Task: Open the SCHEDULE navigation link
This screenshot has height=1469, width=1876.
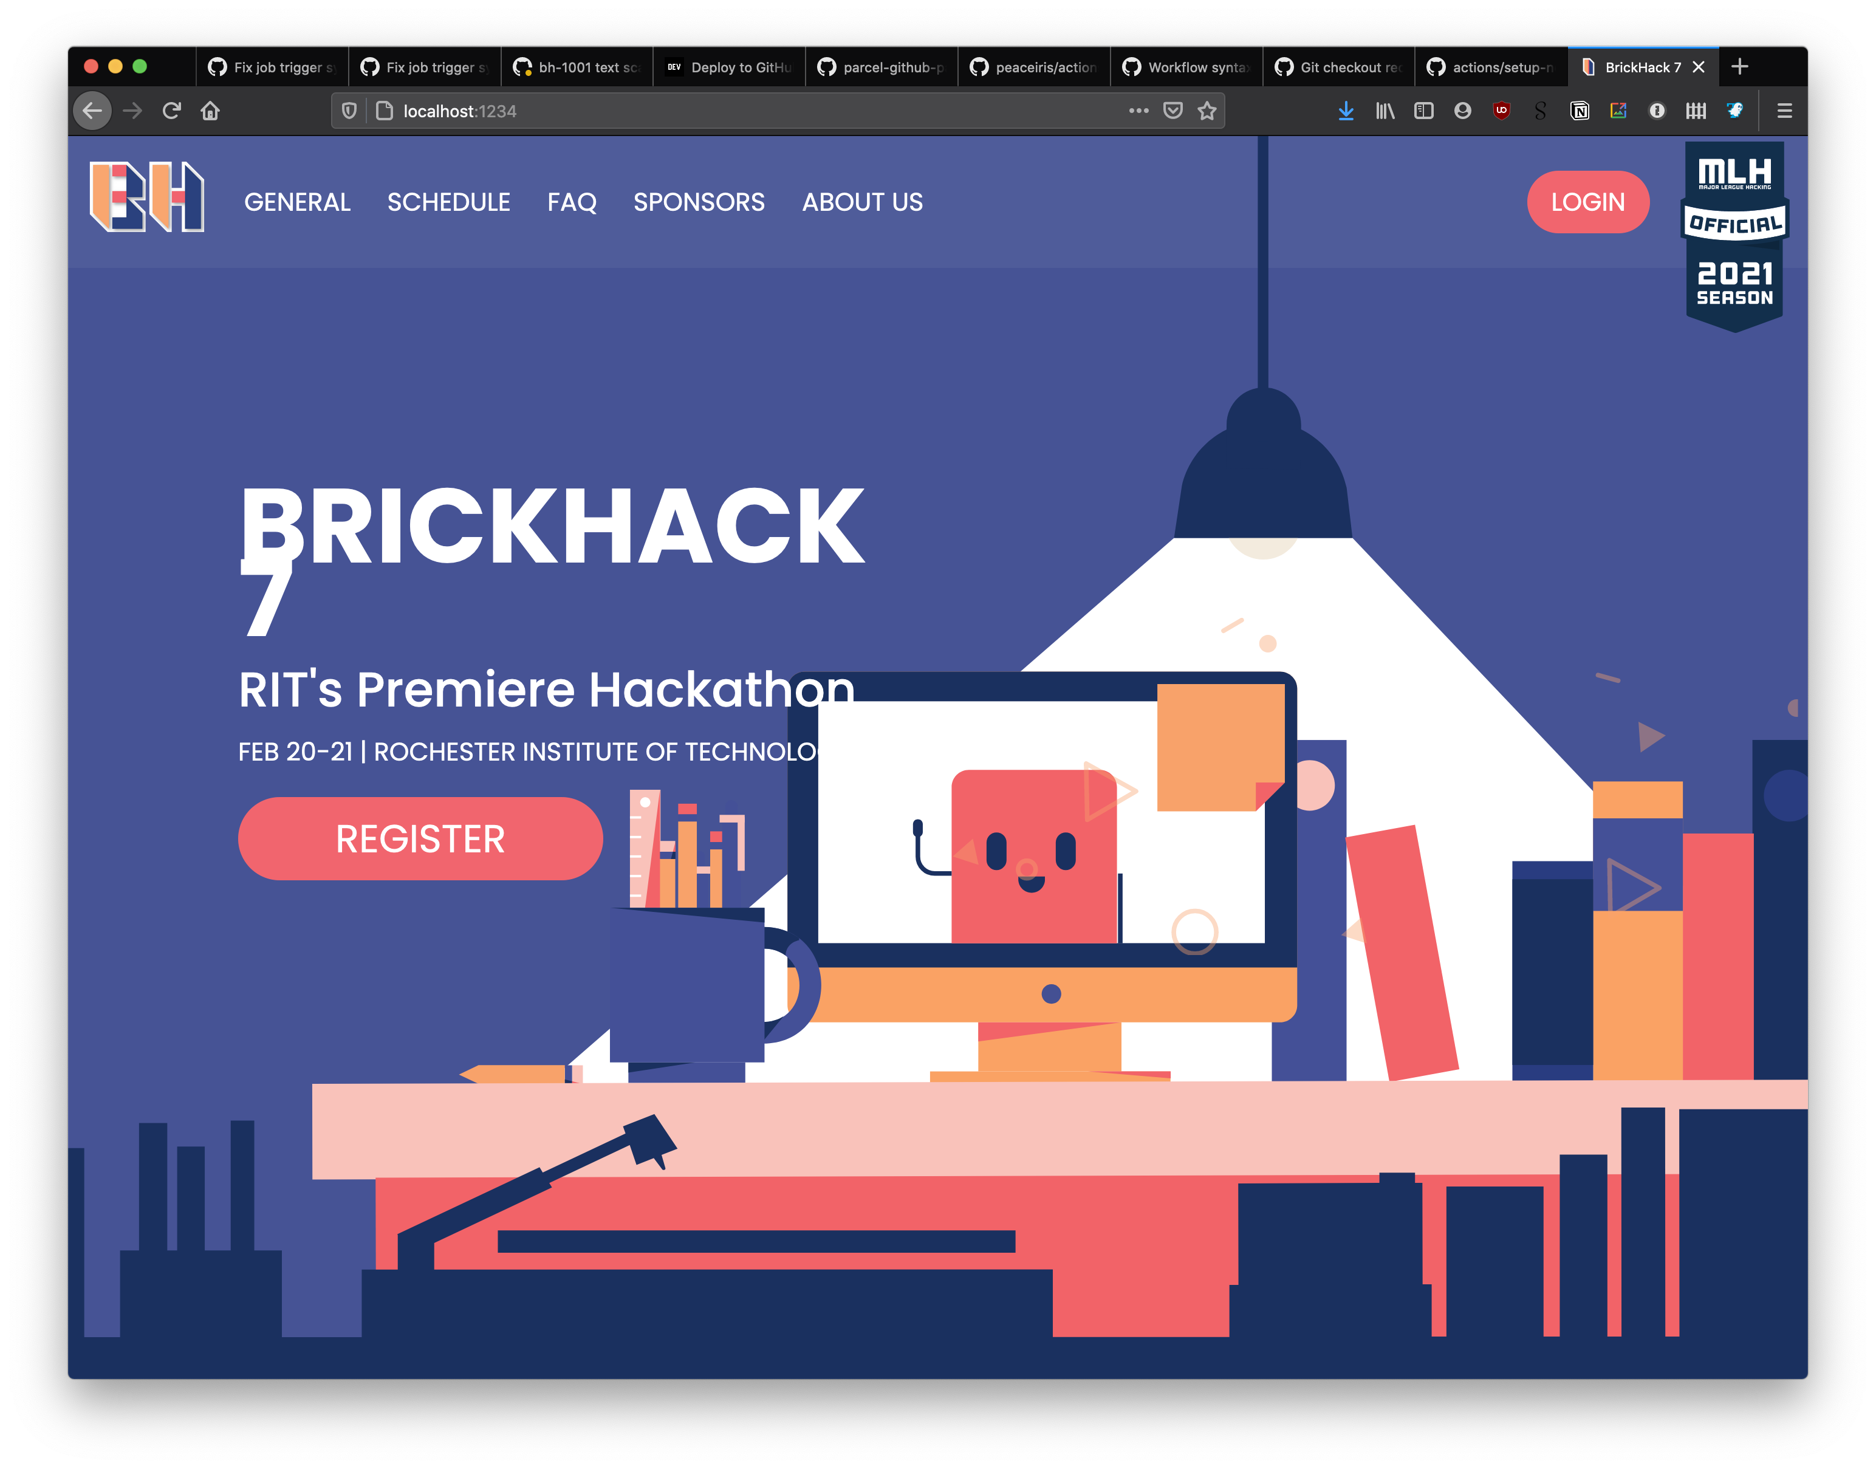Action: 448,202
